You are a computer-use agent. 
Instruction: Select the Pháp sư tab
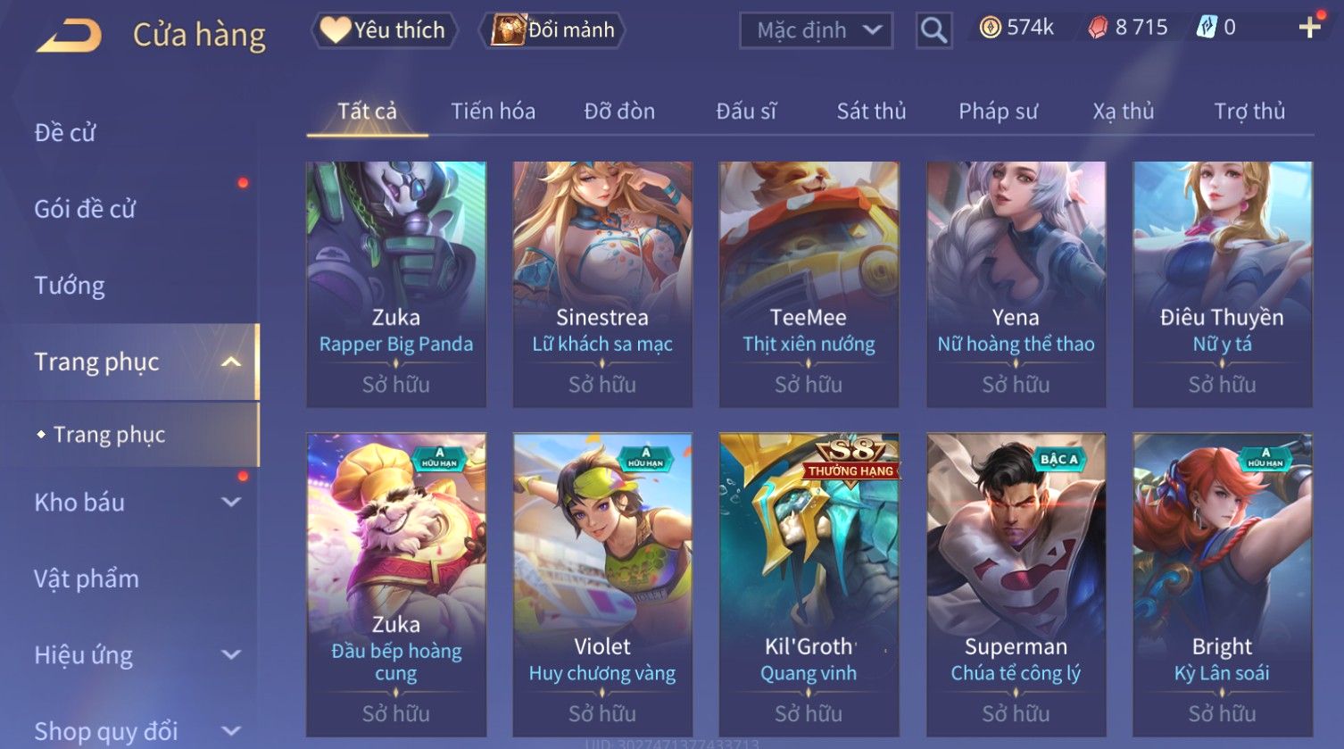[x=998, y=112]
